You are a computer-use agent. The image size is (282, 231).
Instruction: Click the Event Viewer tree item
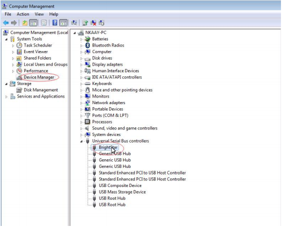(36, 52)
